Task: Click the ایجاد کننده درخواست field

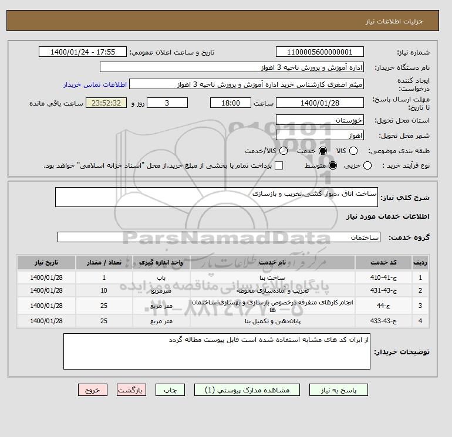Action: [247, 84]
